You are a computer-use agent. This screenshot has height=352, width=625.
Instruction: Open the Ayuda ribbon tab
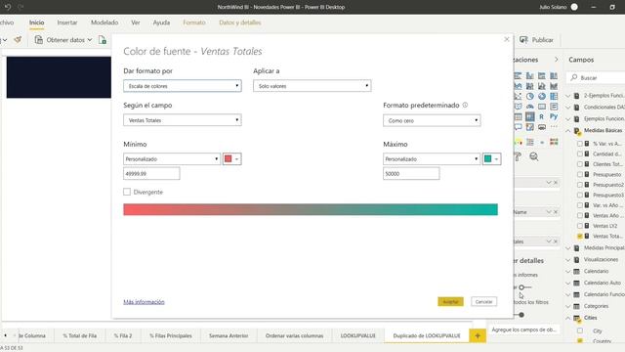coord(161,22)
